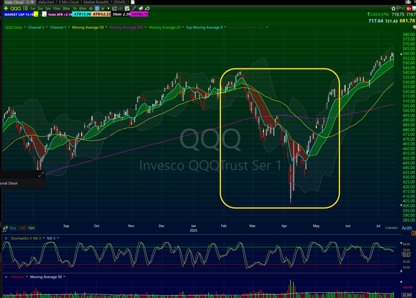Image resolution: width=416 pixels, height=298 pixels.
Task: Switch to the 20%4% tab
Action: pos(119,2)
